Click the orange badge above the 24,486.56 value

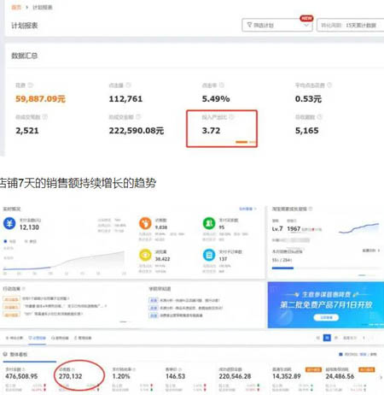point(367,369)
